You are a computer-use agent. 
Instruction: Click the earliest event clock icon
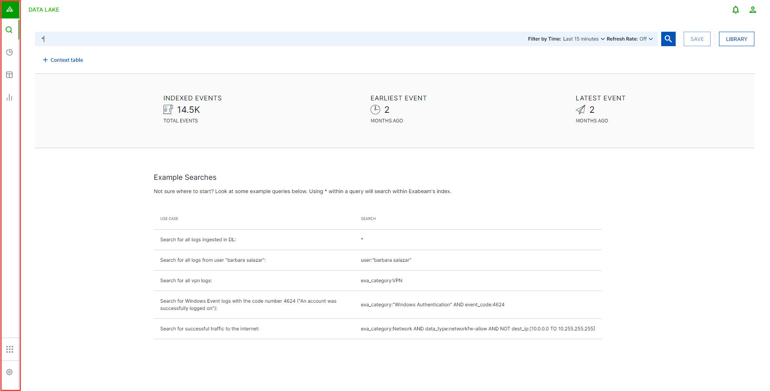(x=375, y=110)
